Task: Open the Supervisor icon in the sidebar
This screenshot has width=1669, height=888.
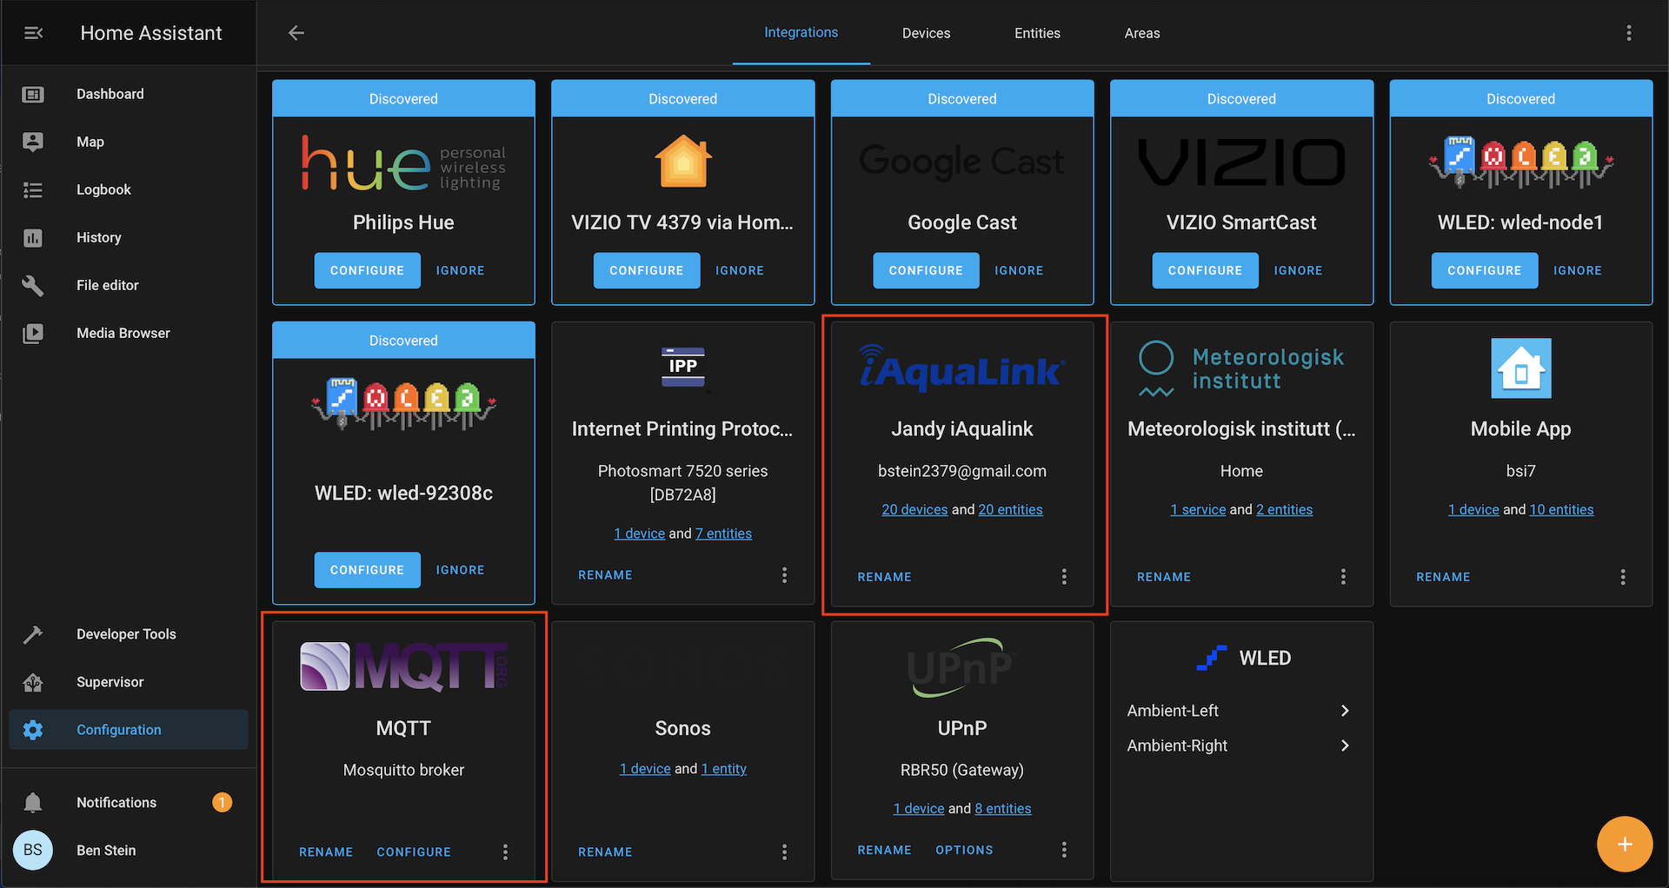Action: (x=33, y=682)
